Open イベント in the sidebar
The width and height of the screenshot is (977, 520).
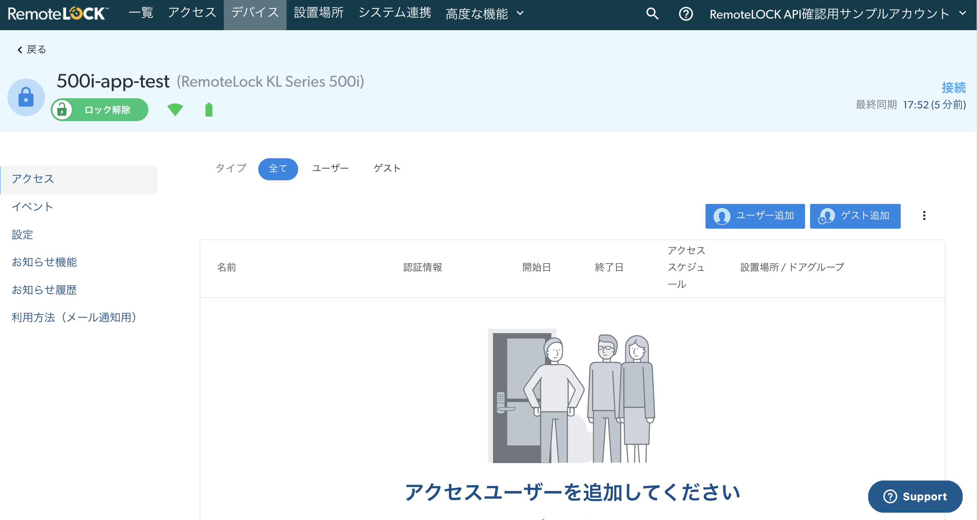coord(32,207)
